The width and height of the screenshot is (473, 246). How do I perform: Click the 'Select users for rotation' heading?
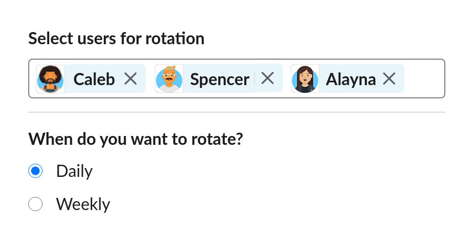click(x=116, y=39)
